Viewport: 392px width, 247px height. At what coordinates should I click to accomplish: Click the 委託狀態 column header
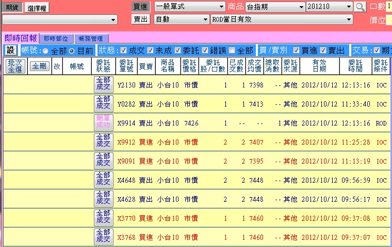click(103, 66)
